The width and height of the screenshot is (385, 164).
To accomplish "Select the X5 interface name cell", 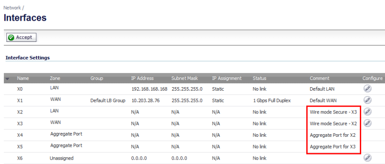I will click(20, 147).
